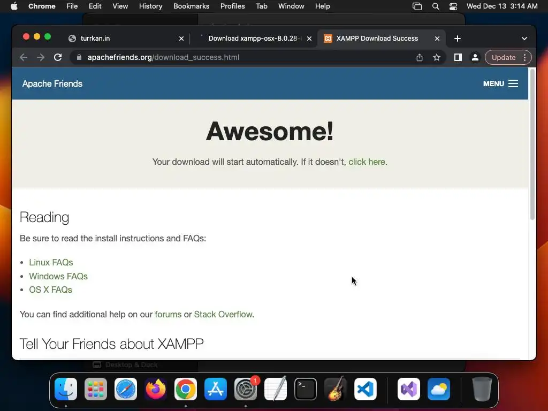
Task: Click the 'click here' download link
Action: (367, 162)
